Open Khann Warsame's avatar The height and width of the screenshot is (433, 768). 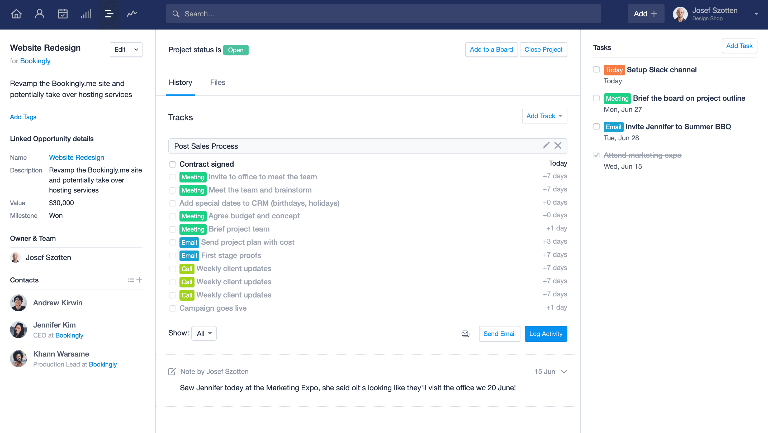(18, 359)
